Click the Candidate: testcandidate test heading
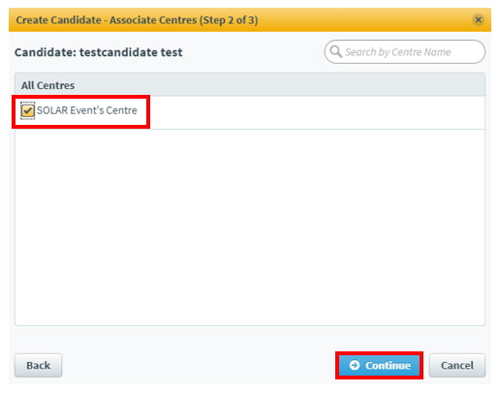Viewport: 499px width, 393px height. point(99,52)
